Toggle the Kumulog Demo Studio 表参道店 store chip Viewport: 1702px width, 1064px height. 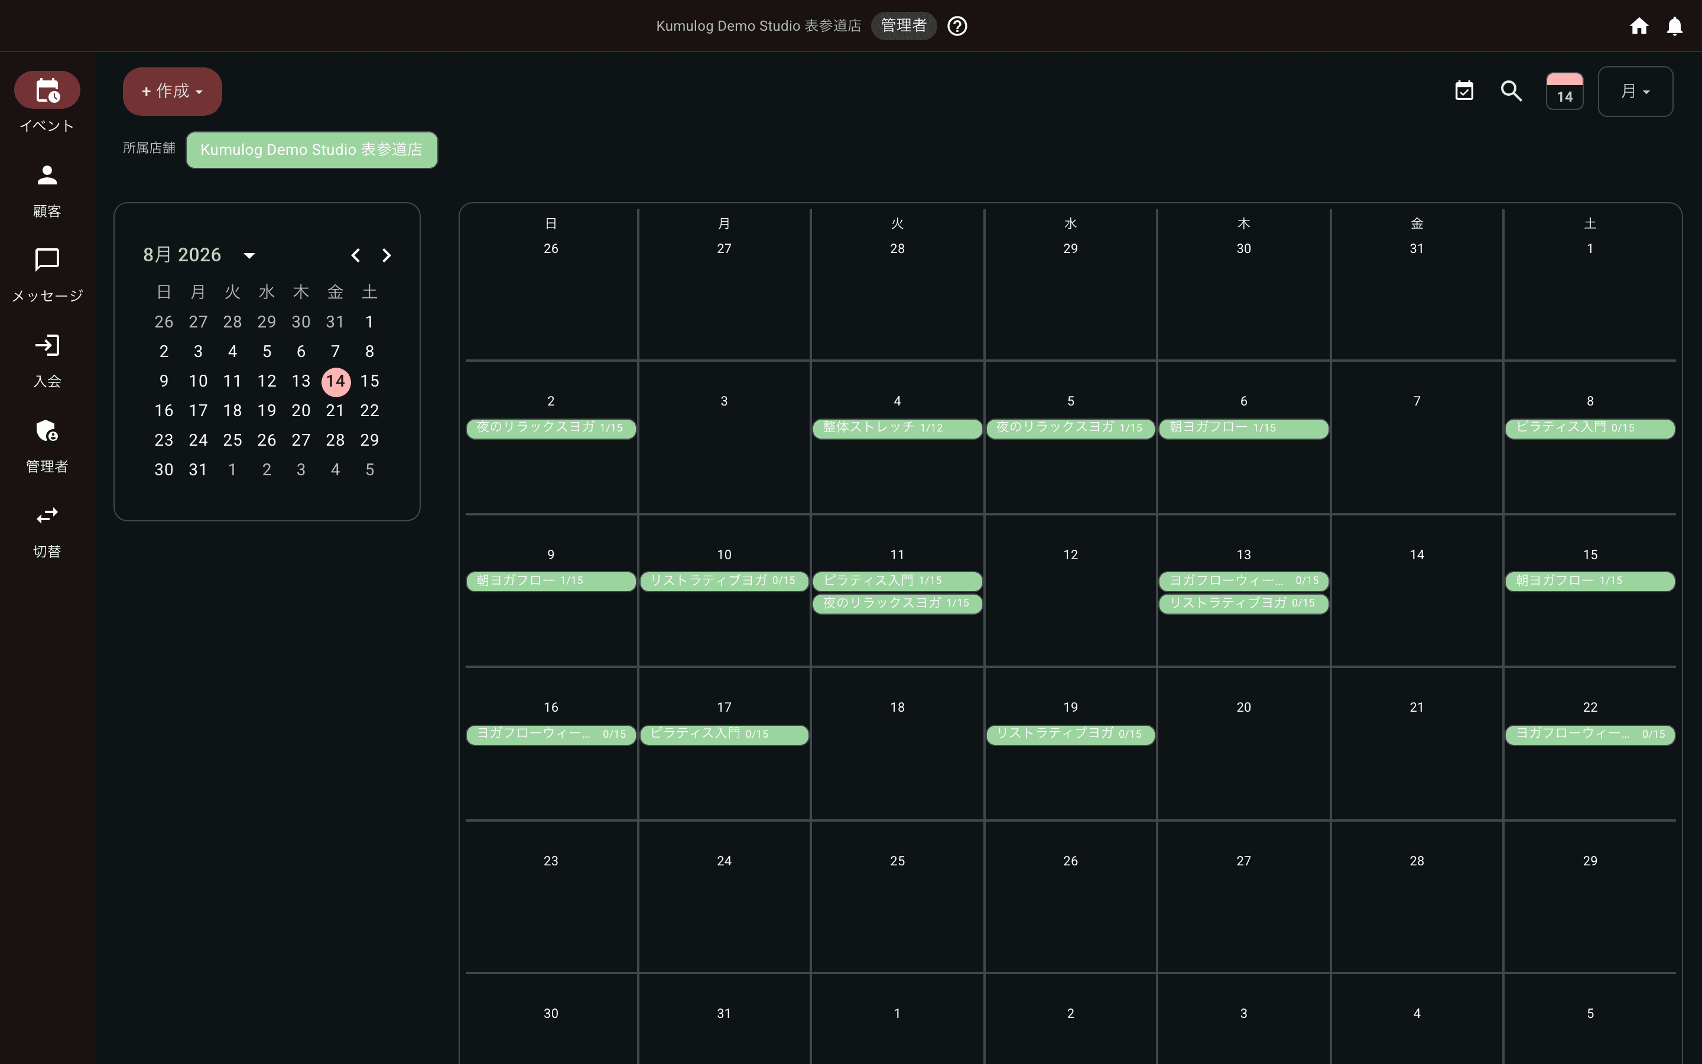tap(311, 150)
